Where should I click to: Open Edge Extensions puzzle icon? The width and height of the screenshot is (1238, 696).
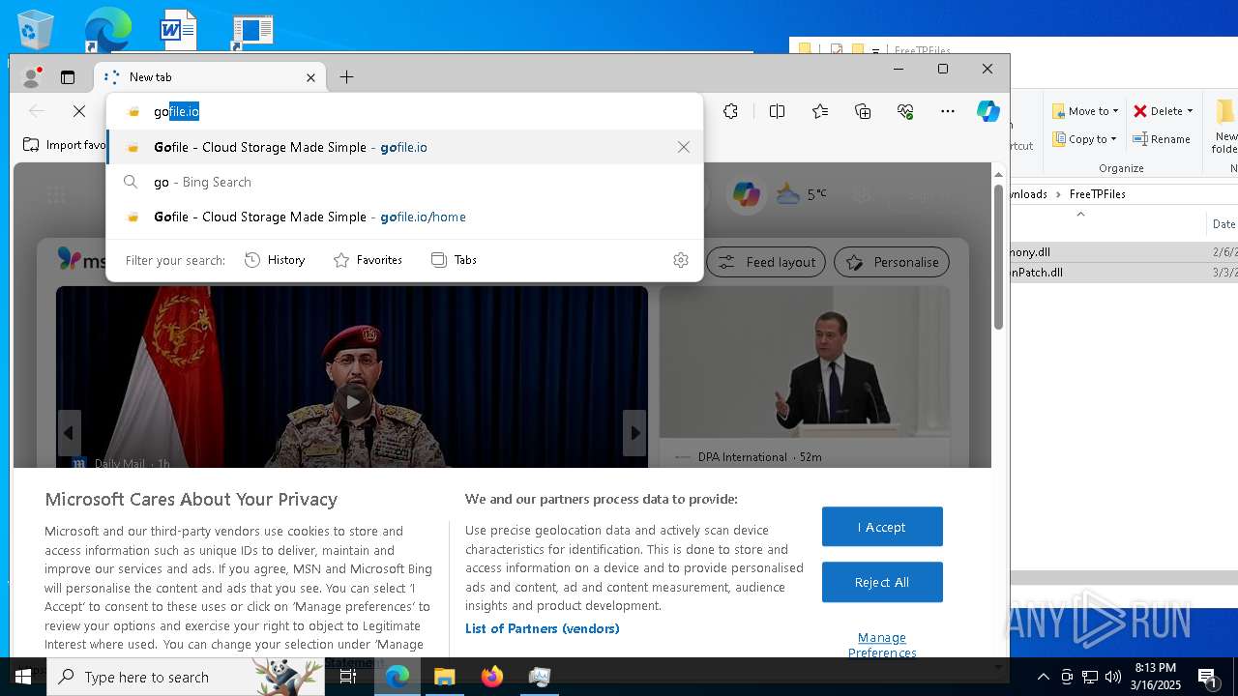point(730,111)
